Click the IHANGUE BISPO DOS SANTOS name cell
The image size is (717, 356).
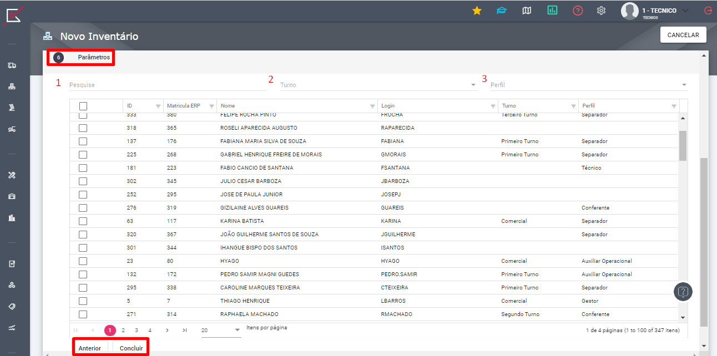259,248
